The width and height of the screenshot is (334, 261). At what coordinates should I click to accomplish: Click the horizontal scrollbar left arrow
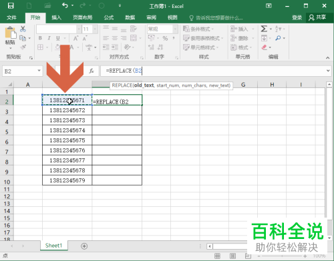click(x=210, y=246)
